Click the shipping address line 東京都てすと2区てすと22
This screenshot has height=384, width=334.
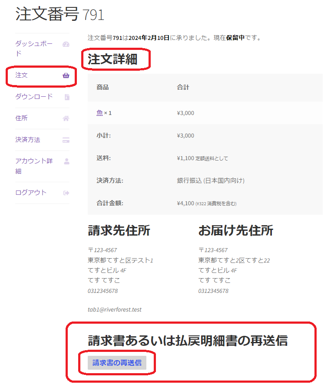(x=234, y=260)
